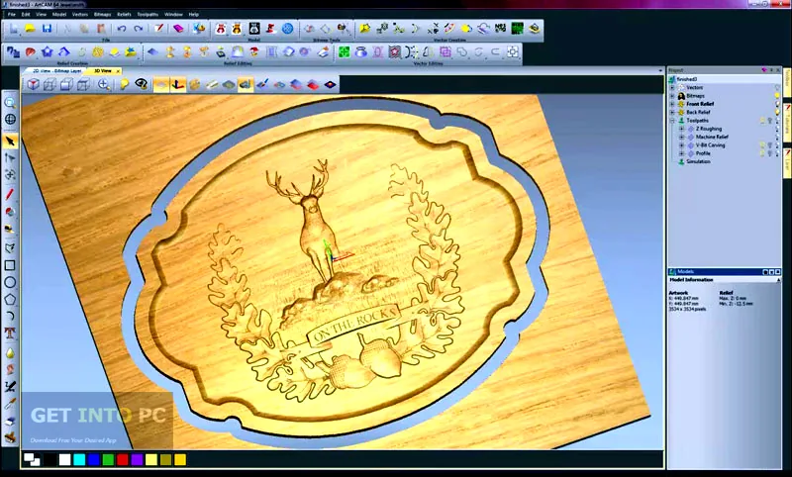Image resolution: width=792 pixels, height=477 pixels.
Task: Select the polygon drawing tool
Action: (10, 299)
